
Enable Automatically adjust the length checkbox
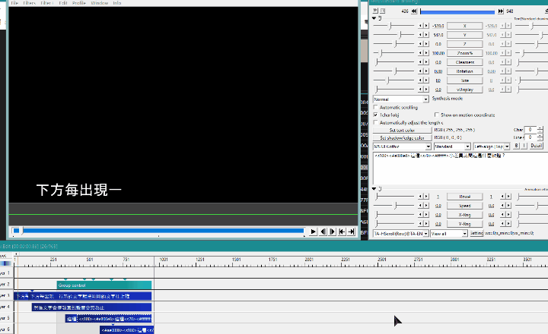[x=376, y=123]
